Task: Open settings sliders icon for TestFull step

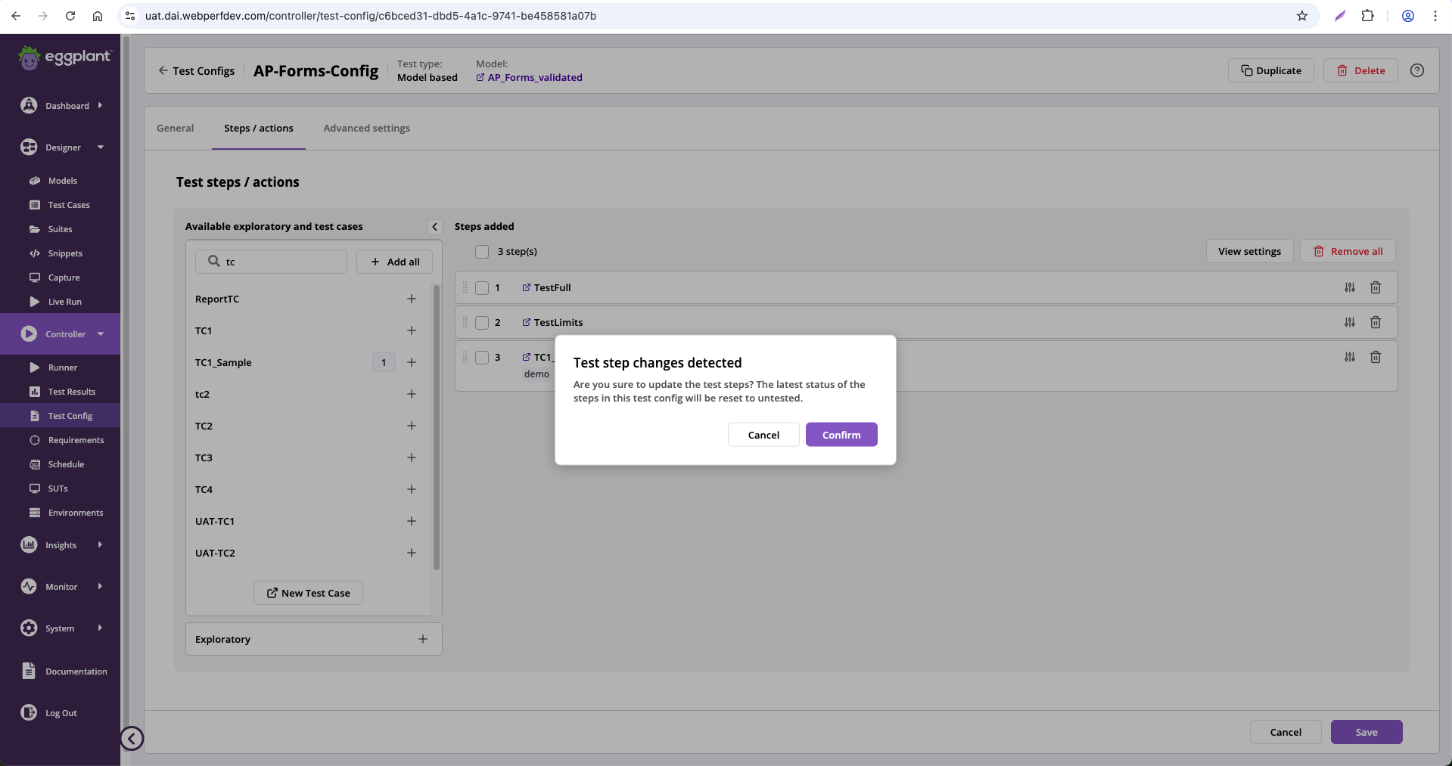Action: [1350, 287]
